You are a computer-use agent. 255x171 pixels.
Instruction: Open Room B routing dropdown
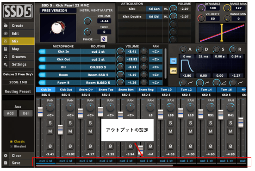point(98,83)
